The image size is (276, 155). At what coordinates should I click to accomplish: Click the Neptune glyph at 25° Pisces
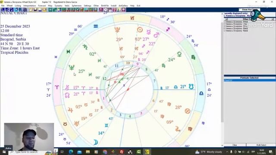click(72, 67)
